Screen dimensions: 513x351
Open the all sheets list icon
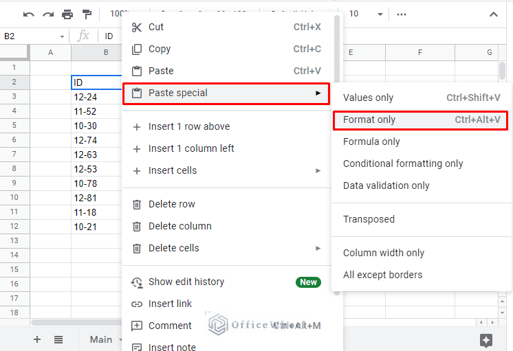58,339
